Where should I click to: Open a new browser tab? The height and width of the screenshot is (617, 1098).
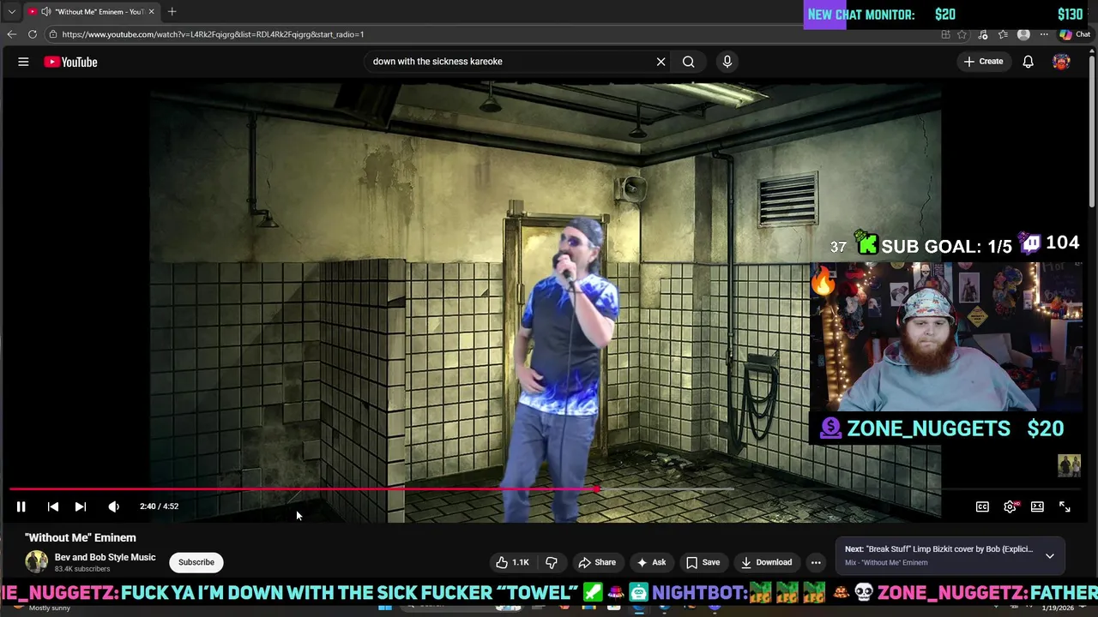coord(172,11)
